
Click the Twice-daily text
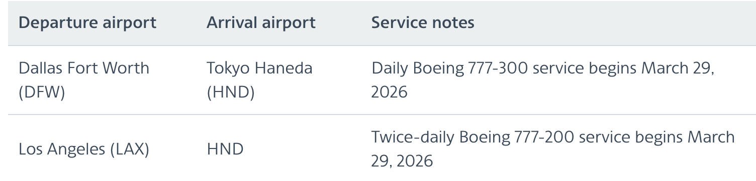tap(412, 137)
